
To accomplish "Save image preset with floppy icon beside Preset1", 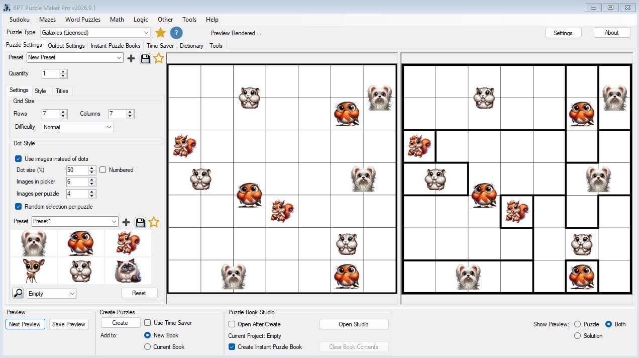I will pyautogui.click(x=140, y=222).
